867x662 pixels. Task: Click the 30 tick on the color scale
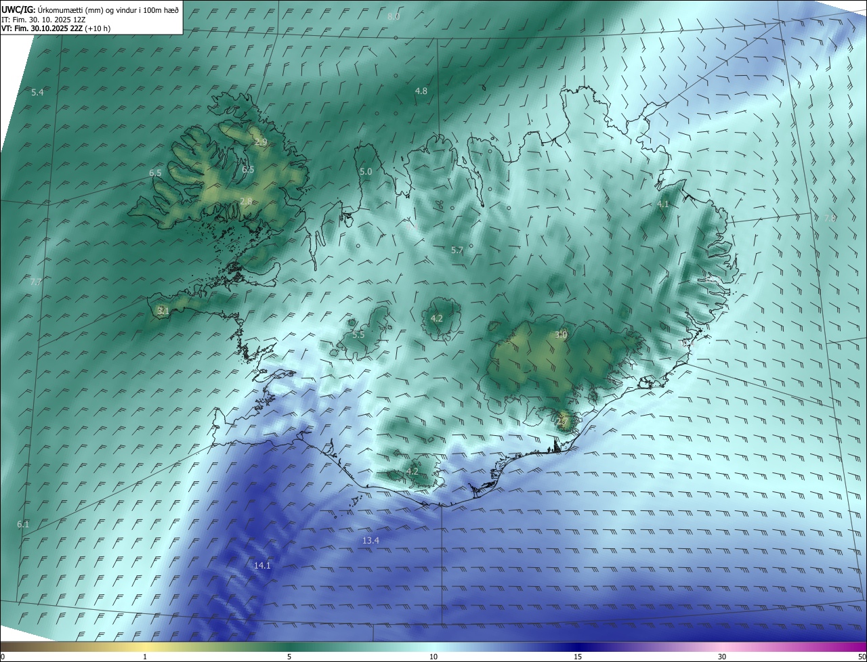pyautogui.click(x=722, y=657)
